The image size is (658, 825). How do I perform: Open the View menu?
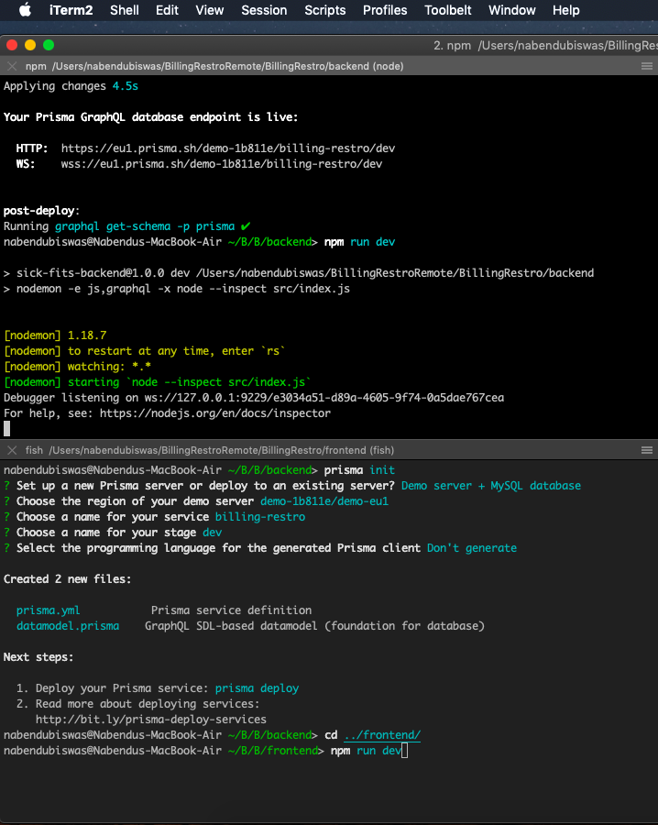tap(209, 10)
